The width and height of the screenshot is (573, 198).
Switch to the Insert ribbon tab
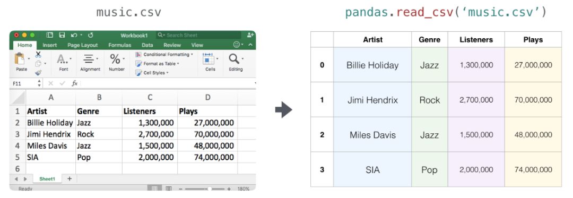[50, 45]
